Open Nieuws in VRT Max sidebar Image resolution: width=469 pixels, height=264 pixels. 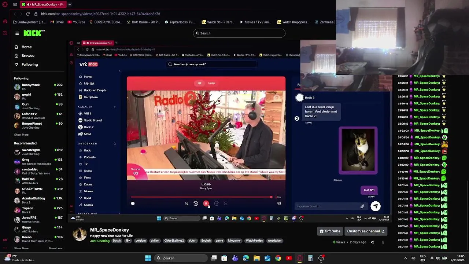click(86, 191)
